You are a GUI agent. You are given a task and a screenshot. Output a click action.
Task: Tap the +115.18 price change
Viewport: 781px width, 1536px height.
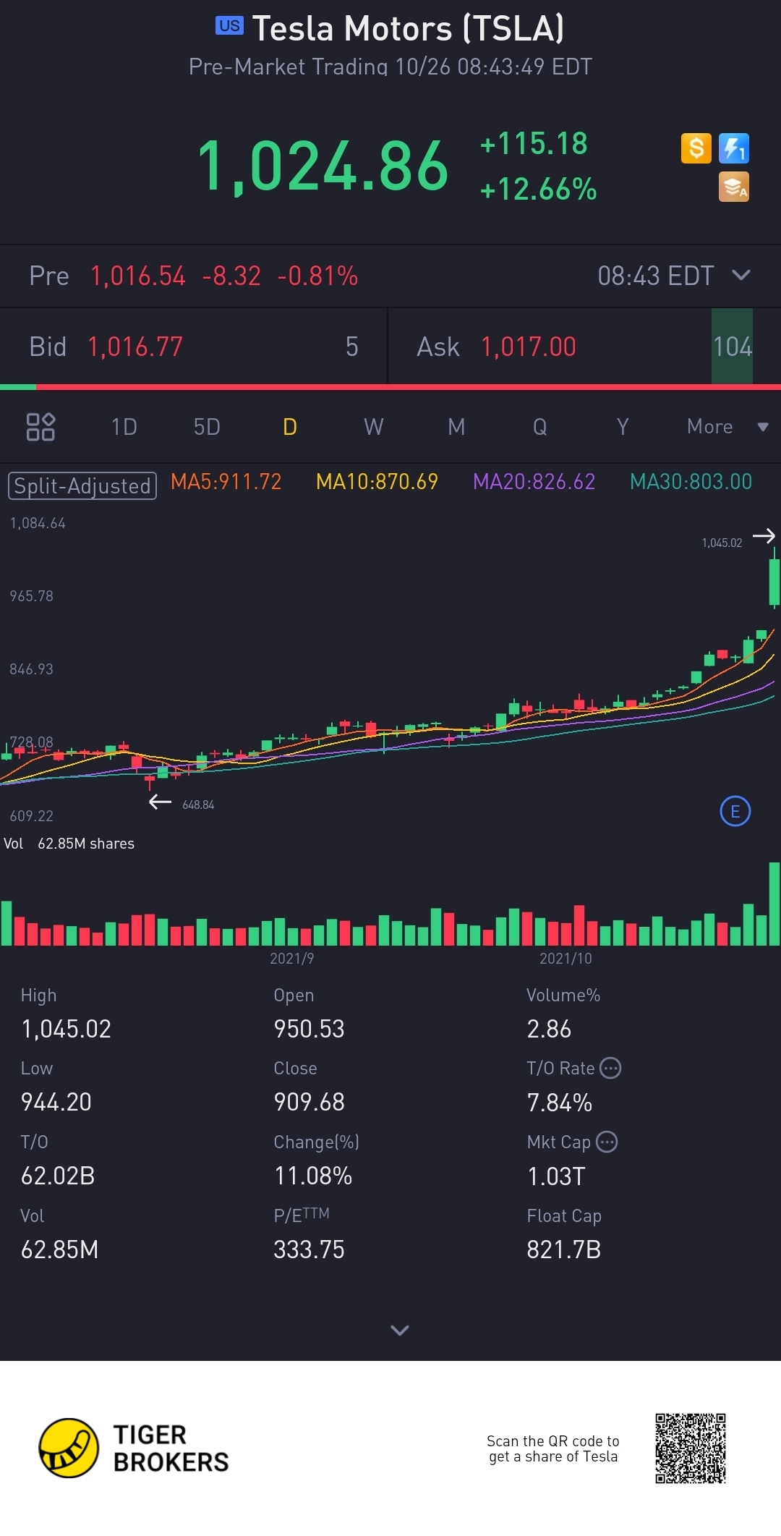click(534, 143)
